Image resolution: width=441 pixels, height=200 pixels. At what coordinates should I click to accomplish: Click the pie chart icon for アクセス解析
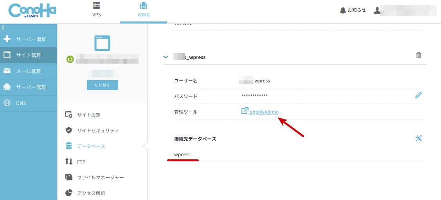point(69,193)
